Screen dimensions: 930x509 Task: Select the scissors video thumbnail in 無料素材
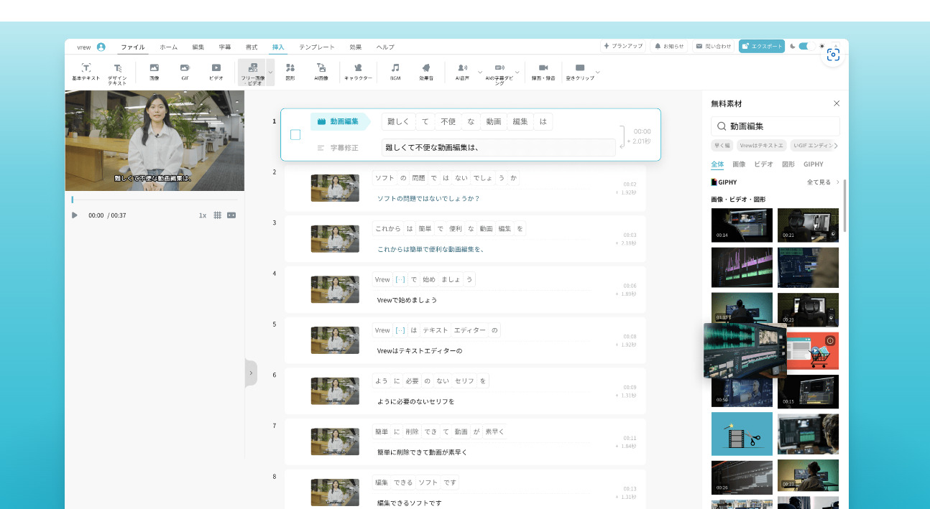point(742,434)
